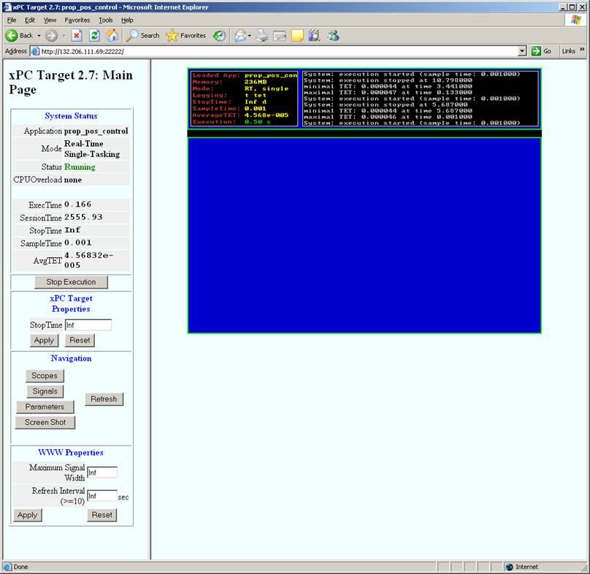Open the Address bar dropdown list
The image size is (590, 574).
522,51
